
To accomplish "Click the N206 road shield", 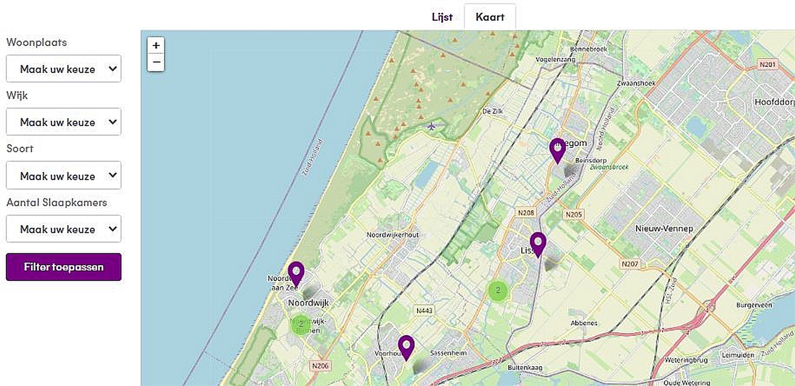I will click(320, 366).
